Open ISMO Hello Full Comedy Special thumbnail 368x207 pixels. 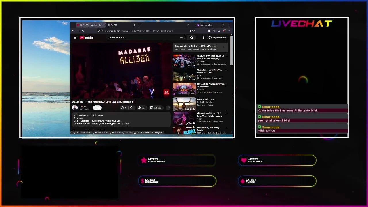184,130
